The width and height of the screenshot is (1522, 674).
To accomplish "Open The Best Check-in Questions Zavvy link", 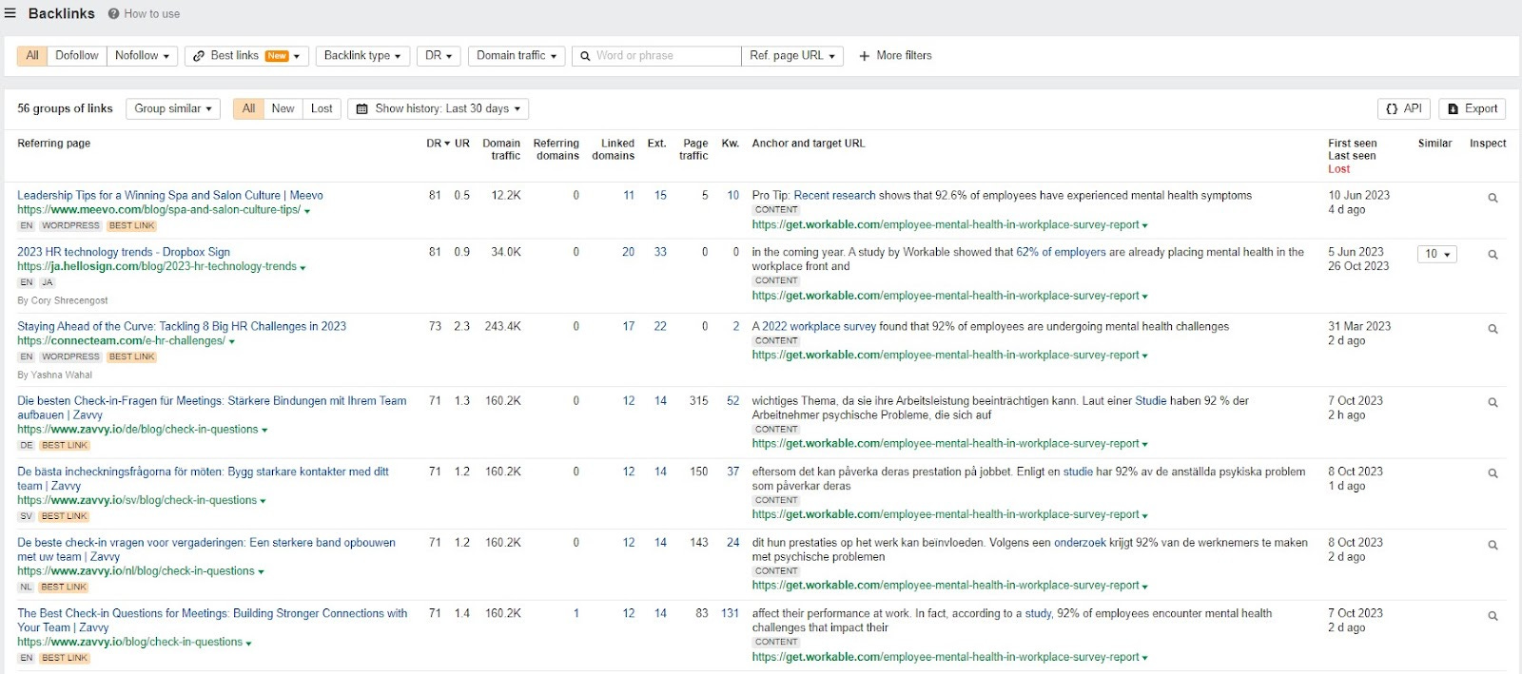I will click(x=212, y=620).
